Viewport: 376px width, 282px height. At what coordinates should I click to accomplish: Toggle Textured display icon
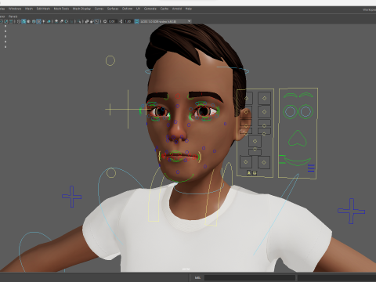tap(38, 21)
